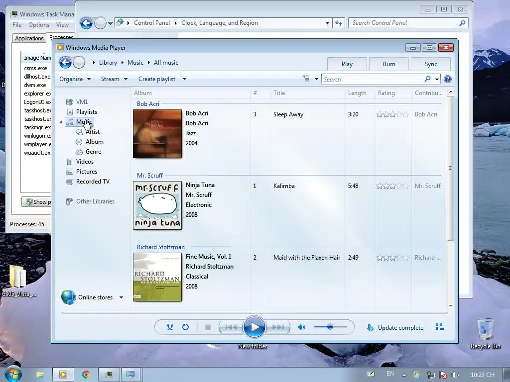This screenshot has width=510, height=382.
Task: Collapse the Music tree node
Action: [61, 122]
